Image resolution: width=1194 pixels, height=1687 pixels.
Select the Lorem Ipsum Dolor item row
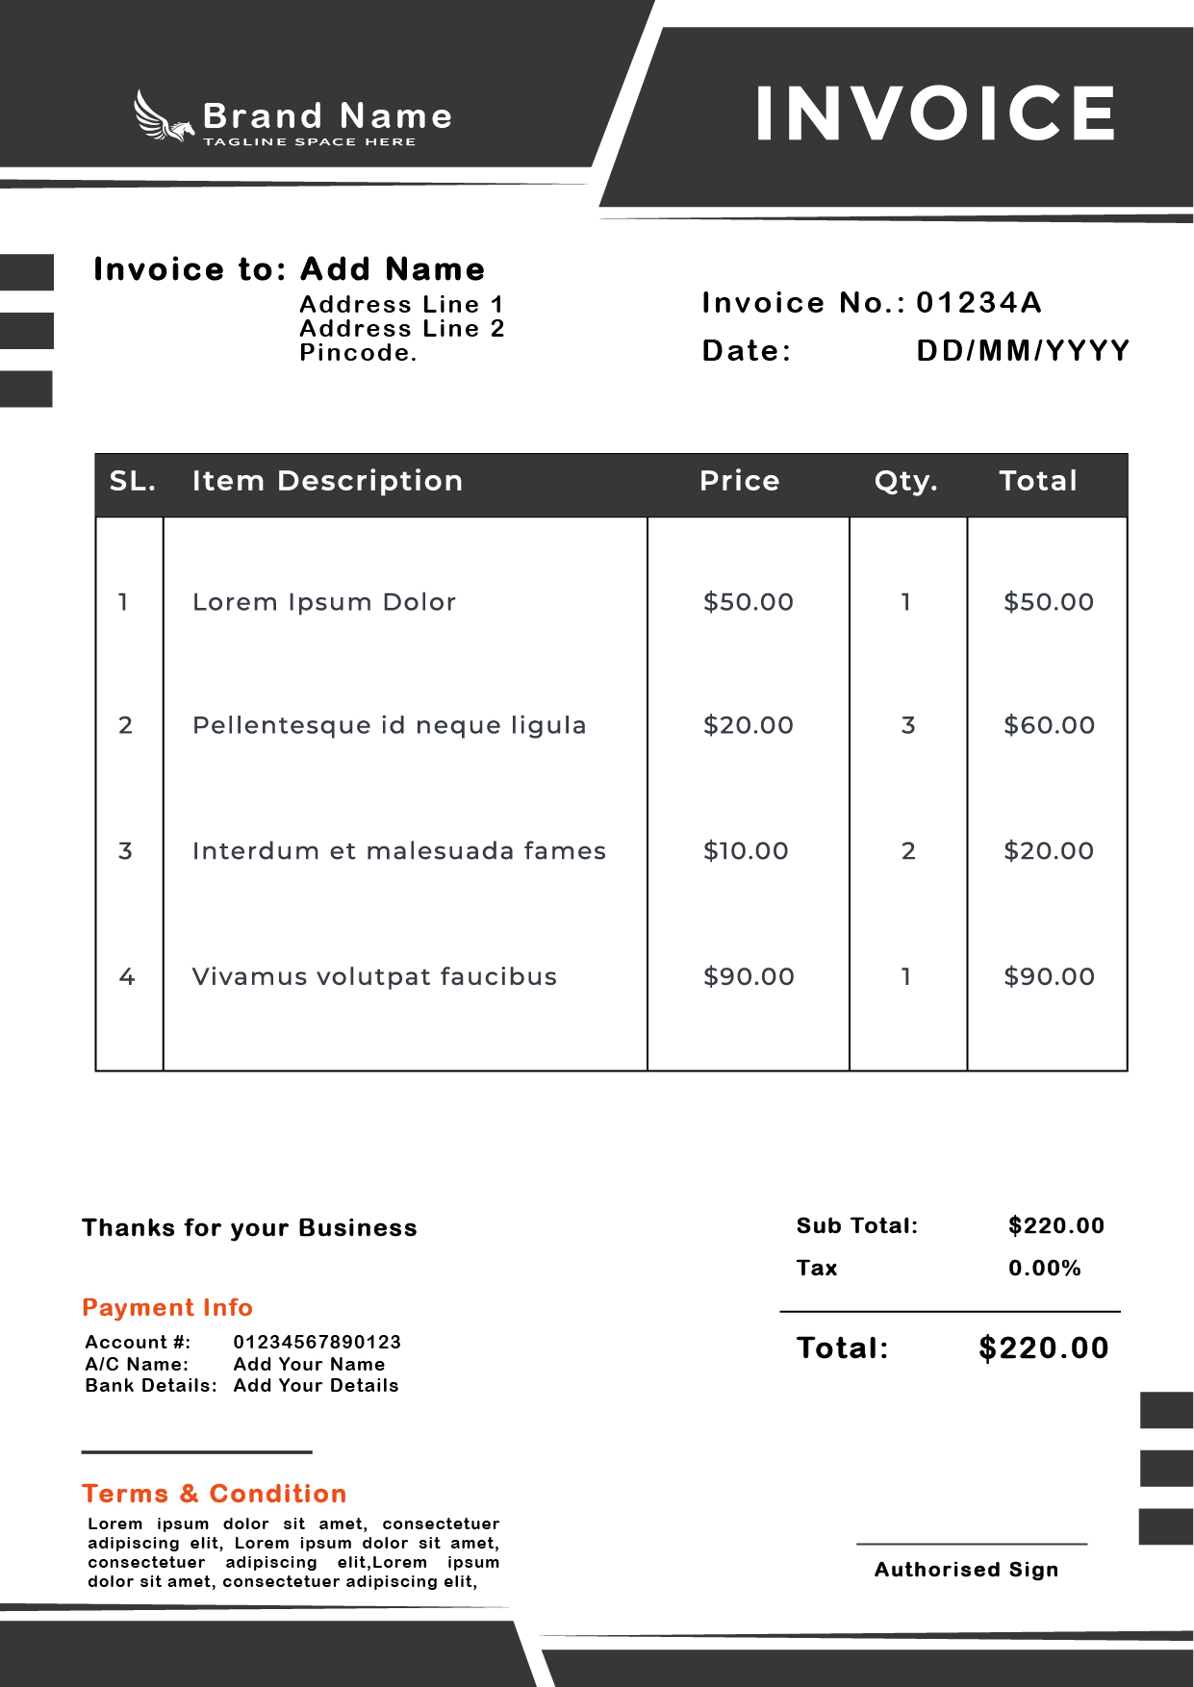(x=324, y=602)
